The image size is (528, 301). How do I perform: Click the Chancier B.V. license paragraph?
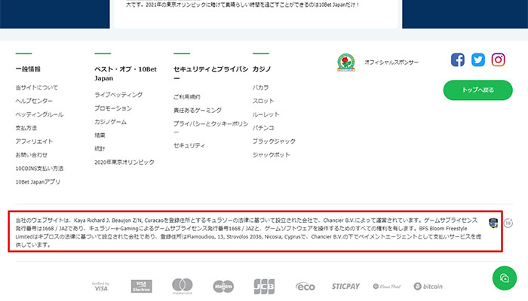tap(248, 233)
